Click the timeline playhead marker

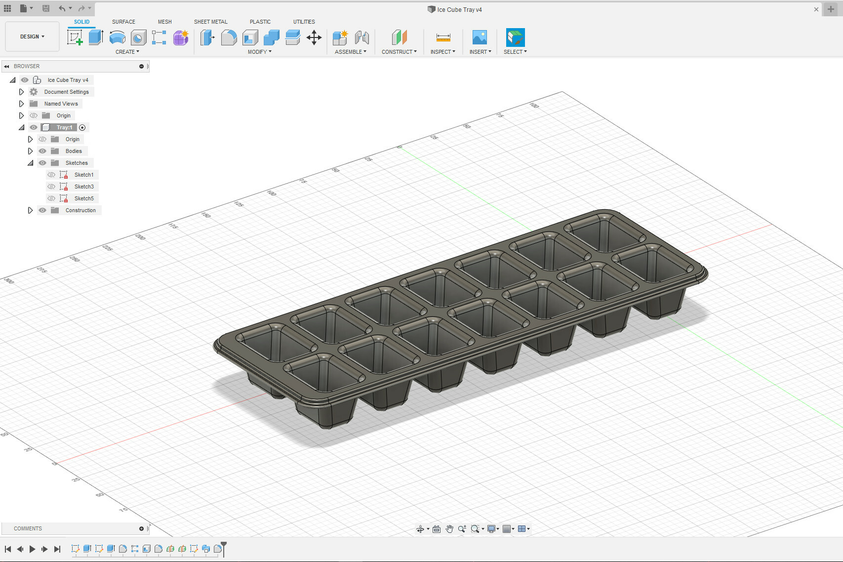point(224,545)
